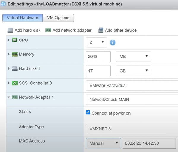Open the Memory unit MB dropdown

[133, 56]
